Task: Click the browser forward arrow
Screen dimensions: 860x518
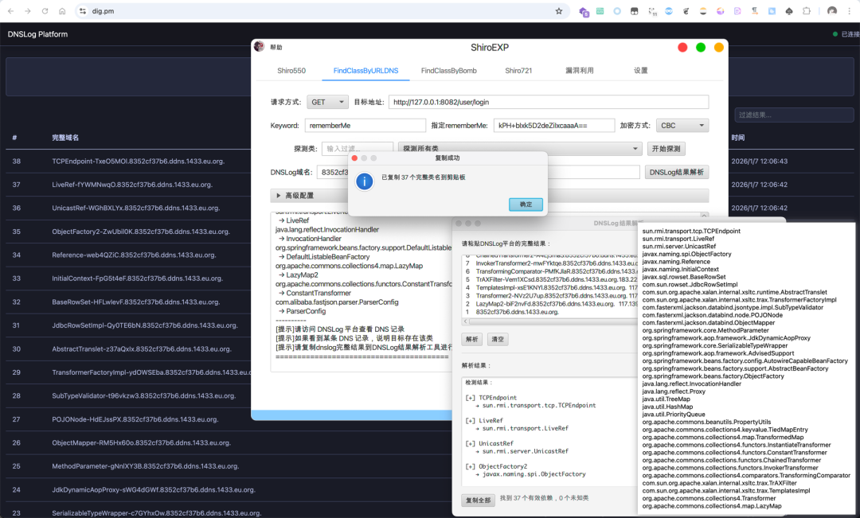Action: (x=27, y=11)
